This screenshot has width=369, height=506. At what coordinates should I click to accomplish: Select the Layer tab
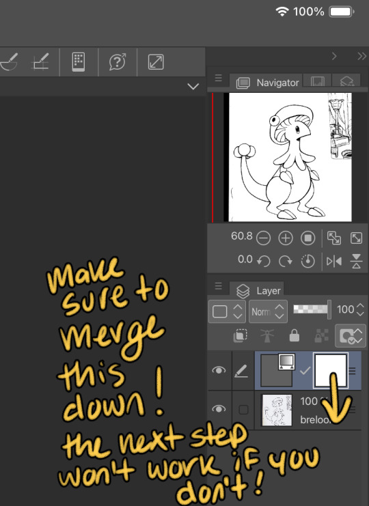click(x=257, y=291)
